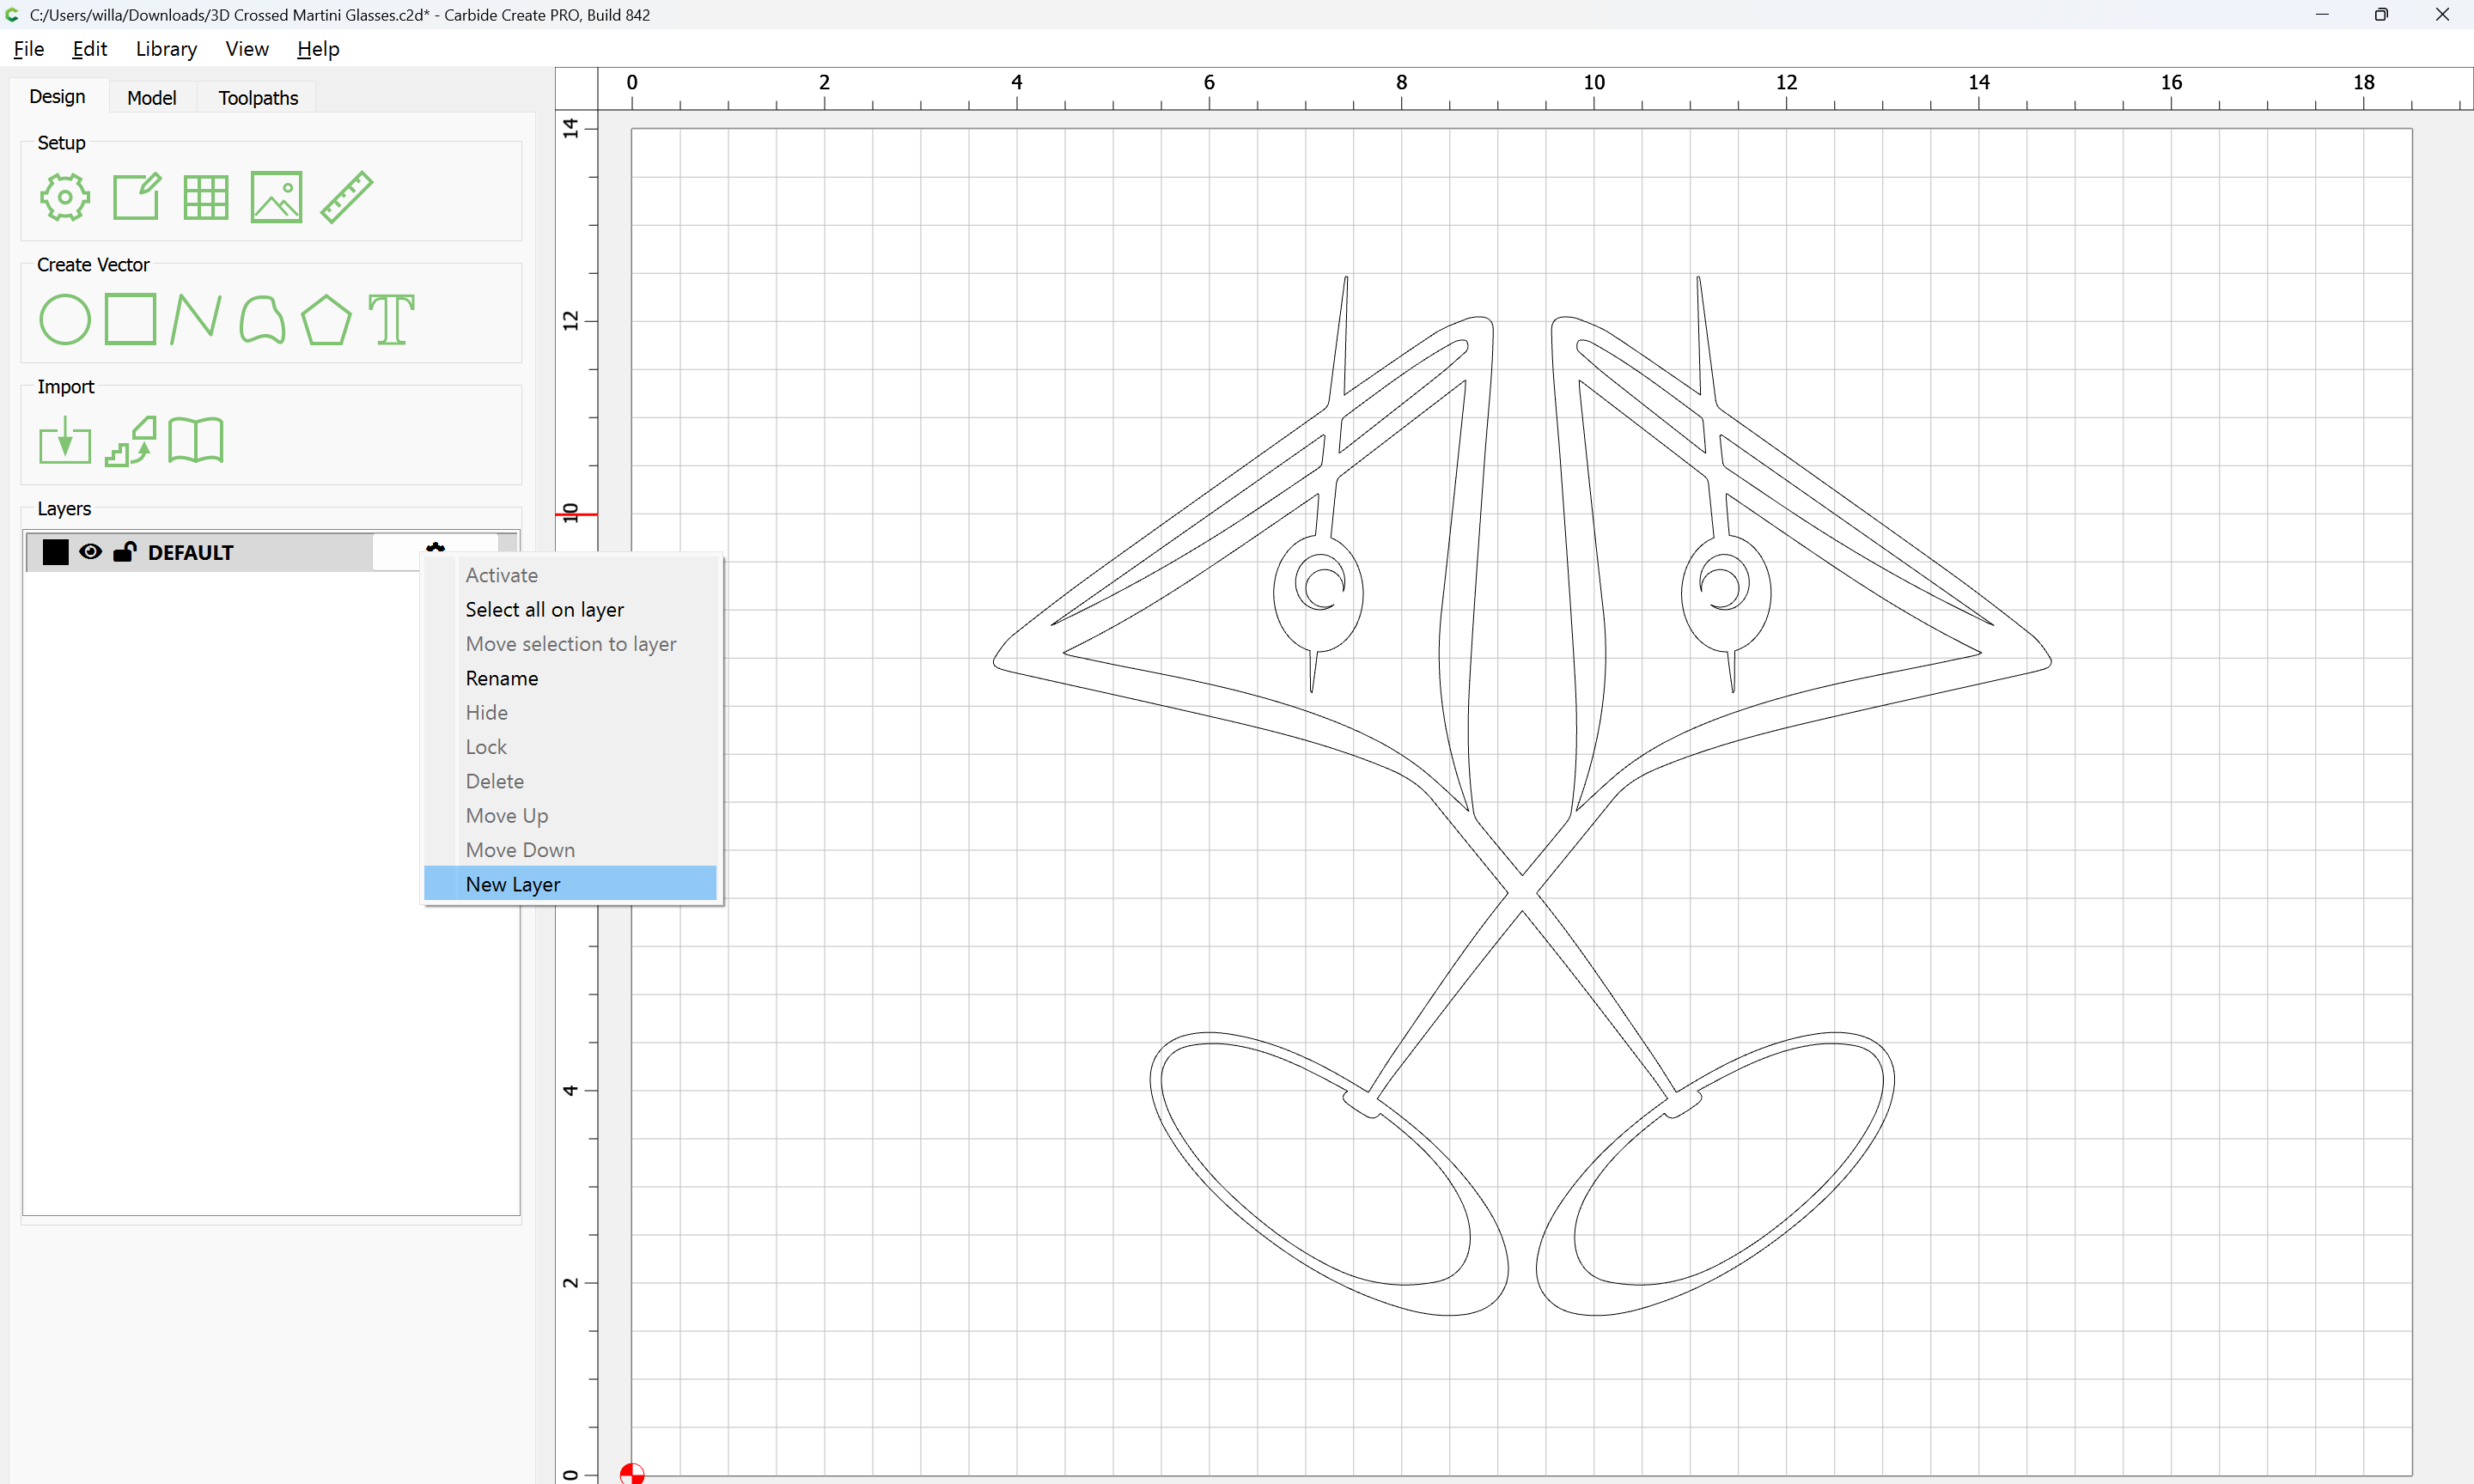Screen dimensions: 2474x1484
Task: Switch to the Toolpaths tab
Action: (258, 97)
